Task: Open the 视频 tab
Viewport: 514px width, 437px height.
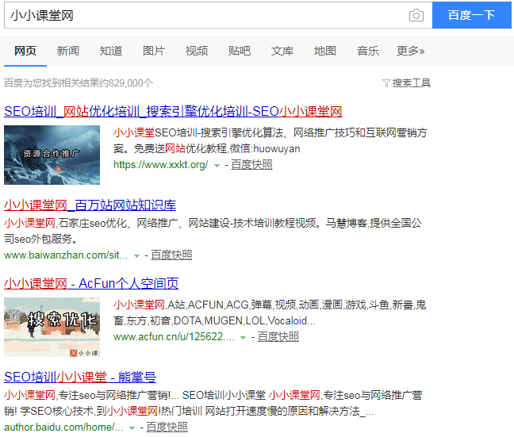Action: pyautogui.click(x=197, y=51)
